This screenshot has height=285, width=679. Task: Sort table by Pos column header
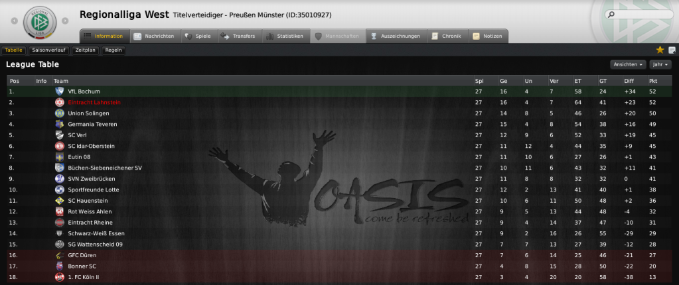(x=15, y=81)
